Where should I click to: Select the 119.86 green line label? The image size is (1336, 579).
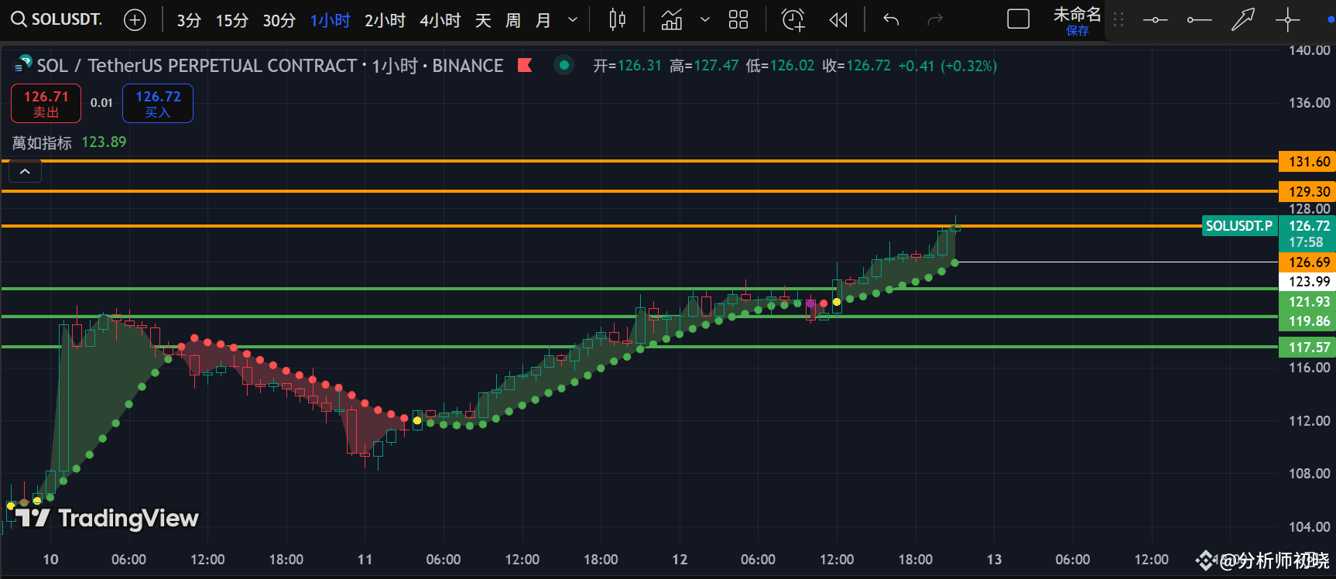click(1307, 321)
